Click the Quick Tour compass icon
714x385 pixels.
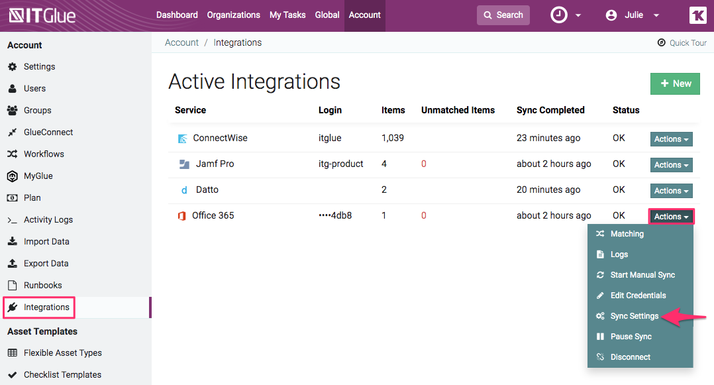(660, 42)
